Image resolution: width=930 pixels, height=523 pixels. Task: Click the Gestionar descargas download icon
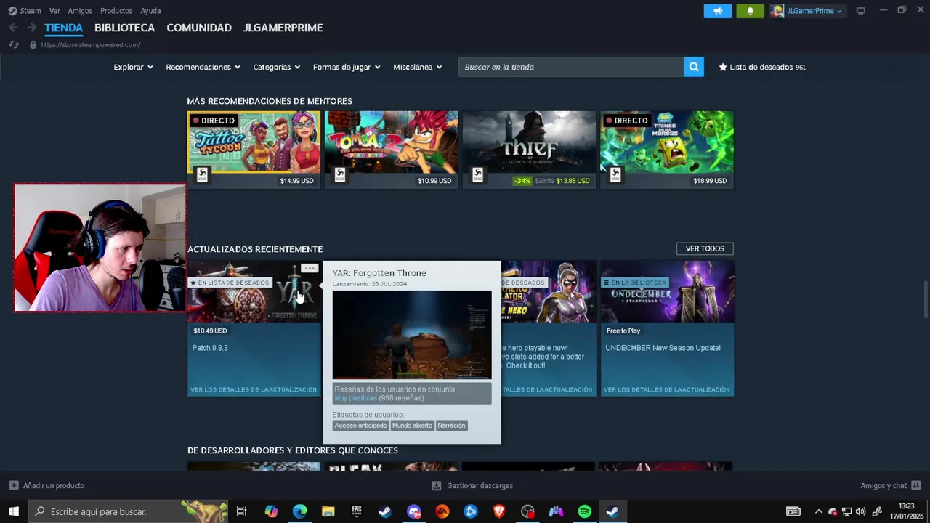point(436,485)
